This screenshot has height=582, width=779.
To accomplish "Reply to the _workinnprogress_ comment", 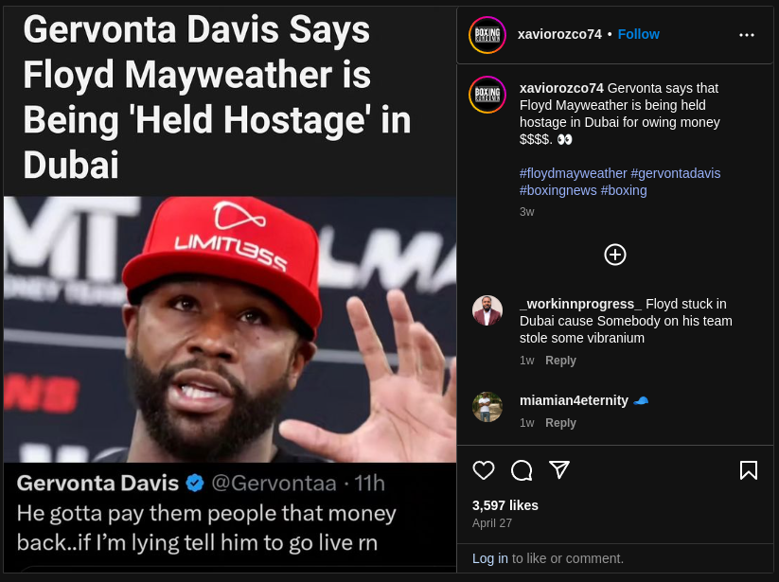I will pos(560,360).
